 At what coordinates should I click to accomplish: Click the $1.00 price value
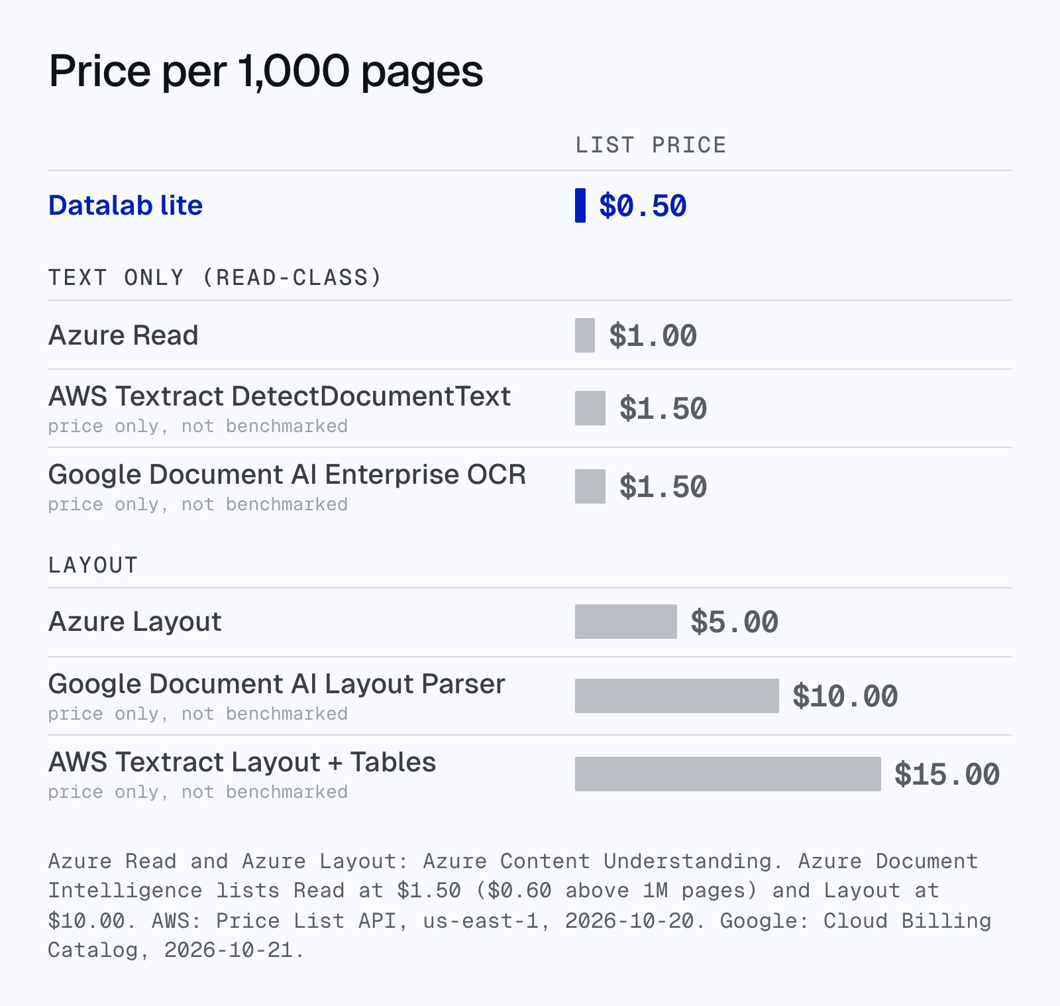(x=653, y=335)
